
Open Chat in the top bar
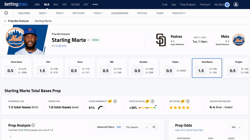tap(165, 5)
